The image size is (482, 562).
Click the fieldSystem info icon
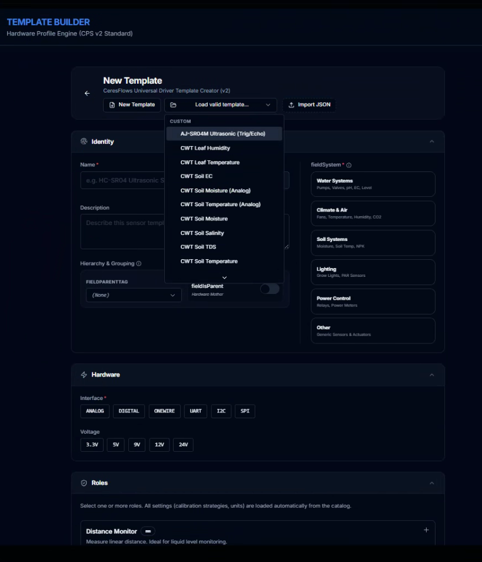pos(349,165)
